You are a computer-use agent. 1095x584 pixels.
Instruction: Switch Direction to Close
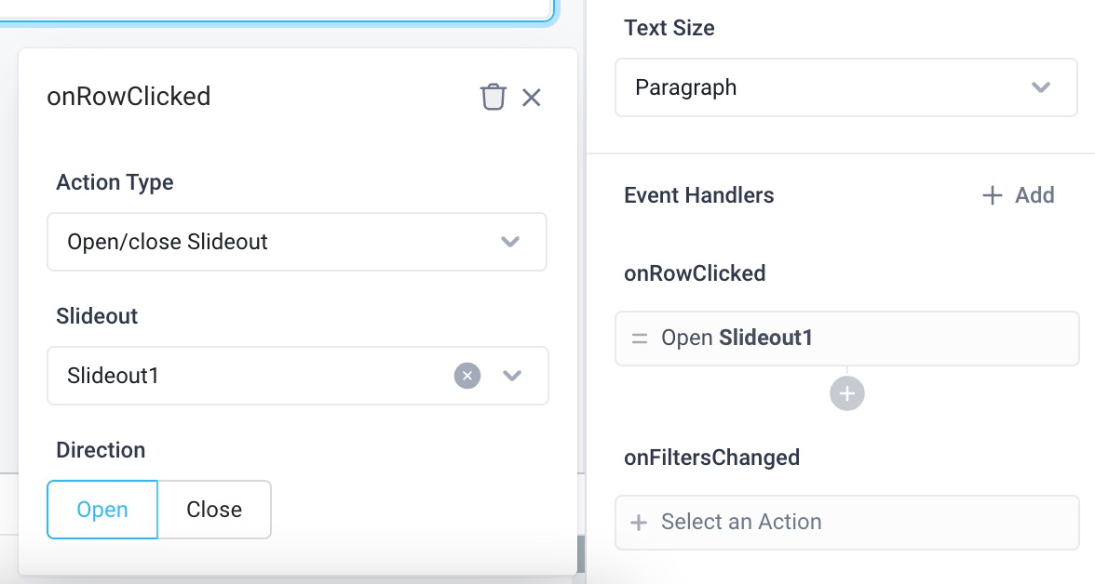point(214,509)
